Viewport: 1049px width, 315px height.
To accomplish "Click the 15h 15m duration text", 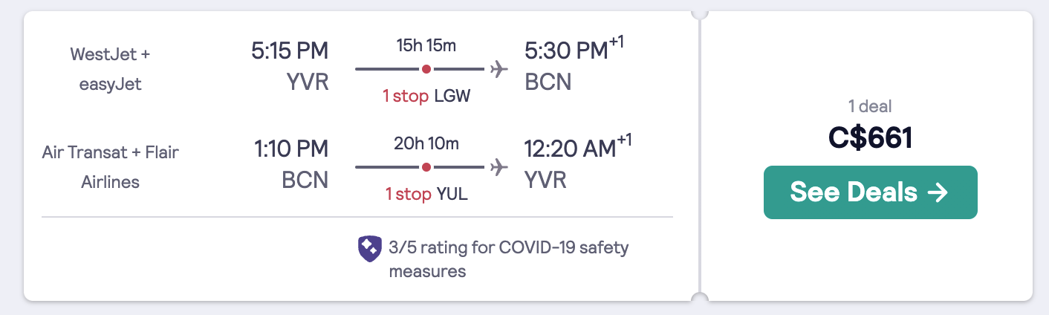I will pos(426,45).
